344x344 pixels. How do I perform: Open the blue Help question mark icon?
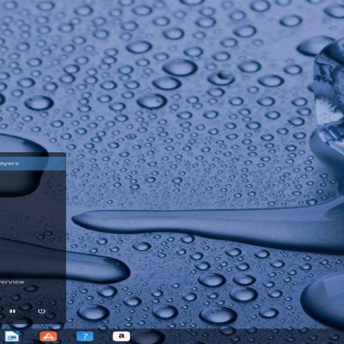point(85,336)
